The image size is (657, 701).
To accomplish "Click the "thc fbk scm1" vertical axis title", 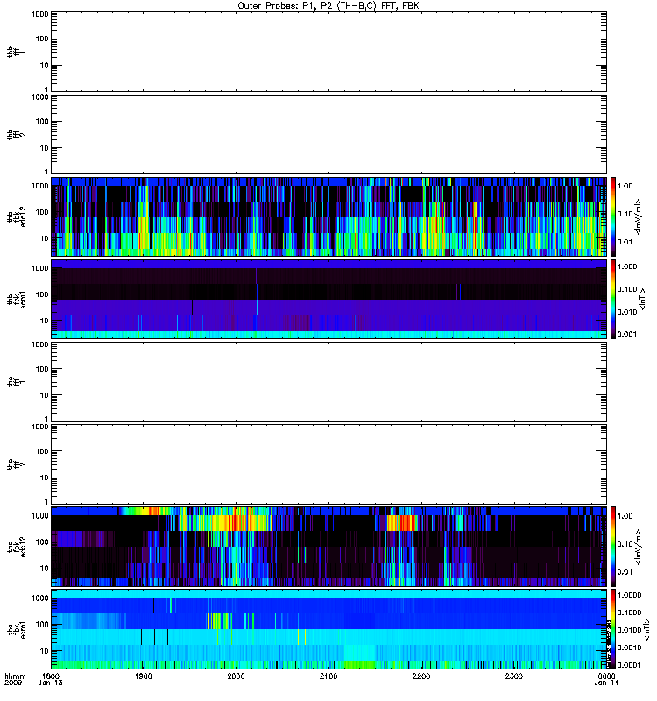I will point(17,629).
